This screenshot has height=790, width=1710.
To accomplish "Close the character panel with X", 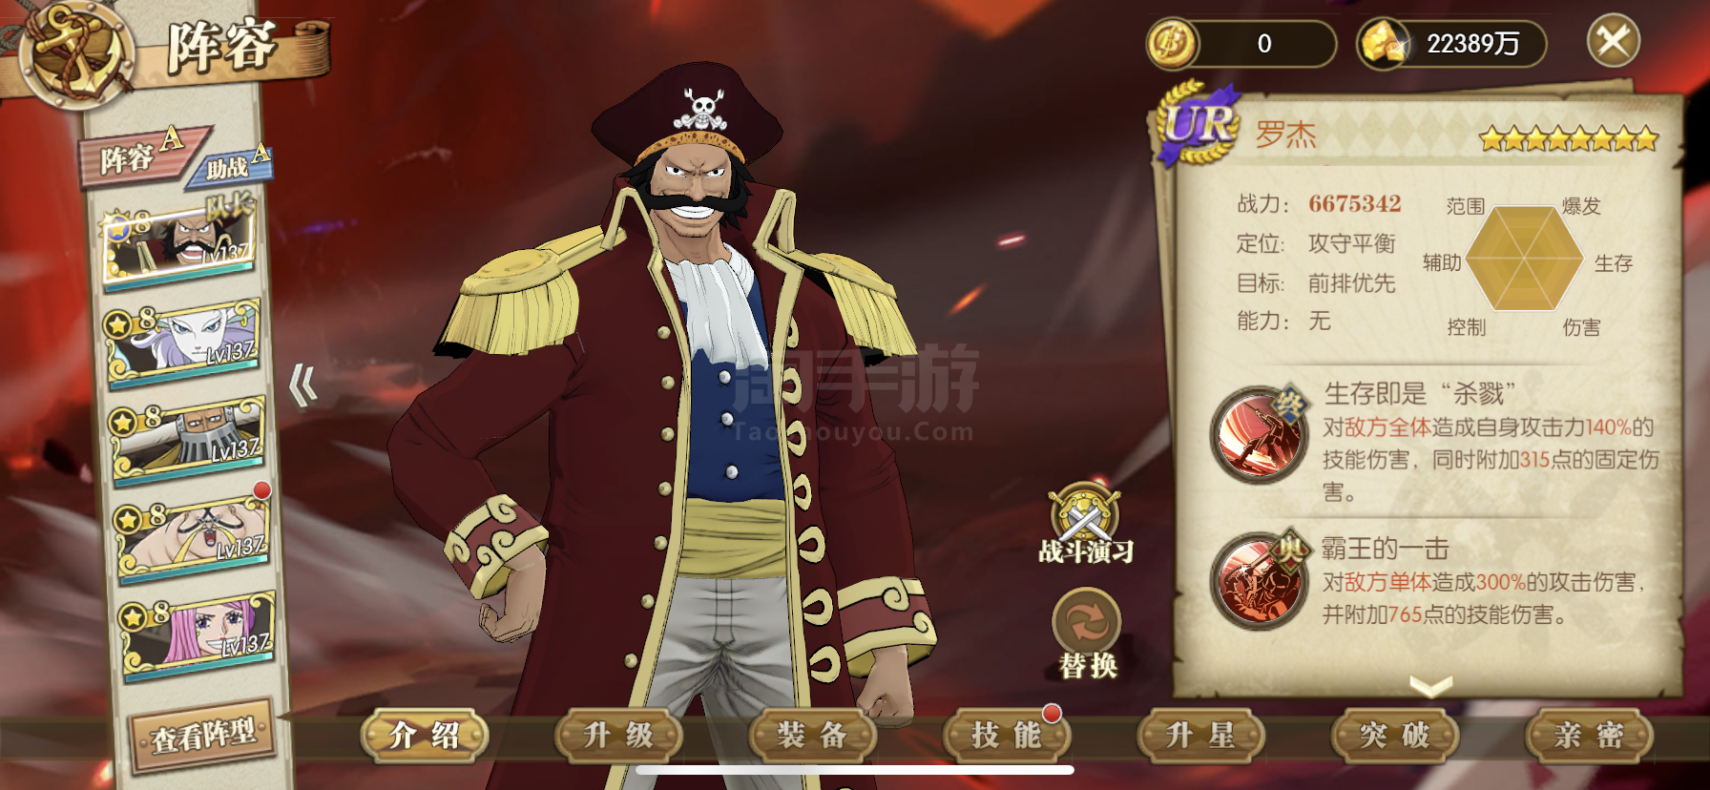I will click(1614, 41).
